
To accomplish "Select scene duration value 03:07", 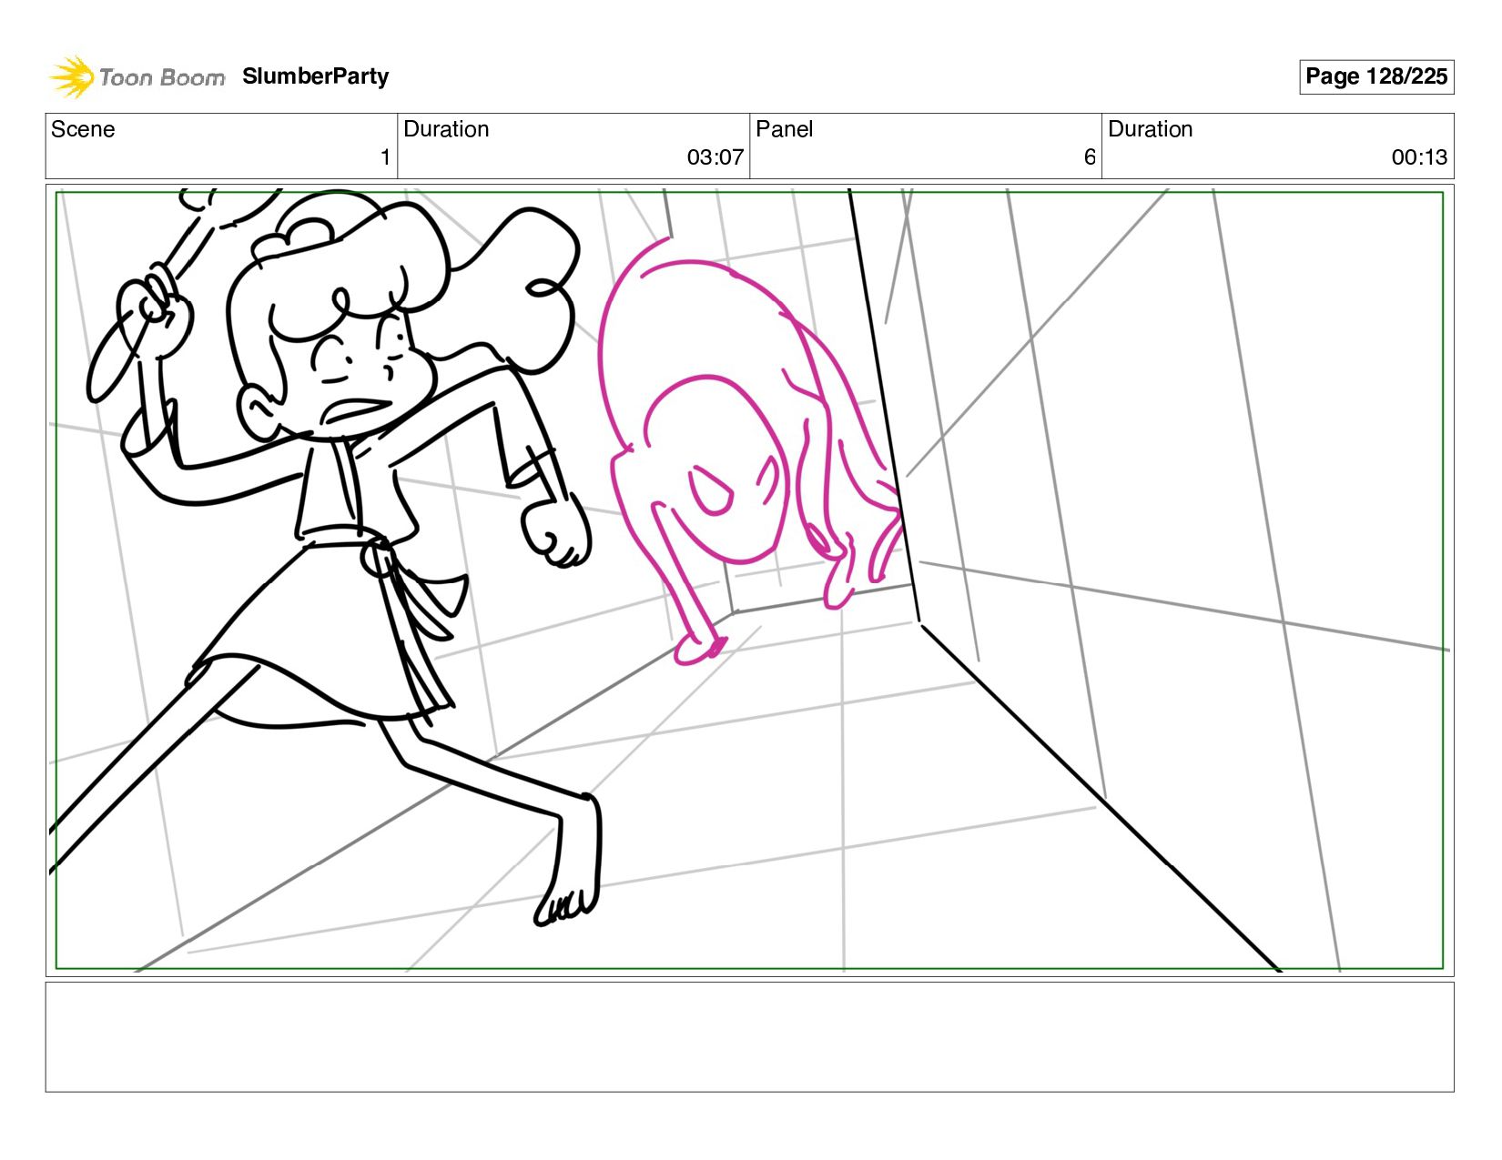I will 715,157.
